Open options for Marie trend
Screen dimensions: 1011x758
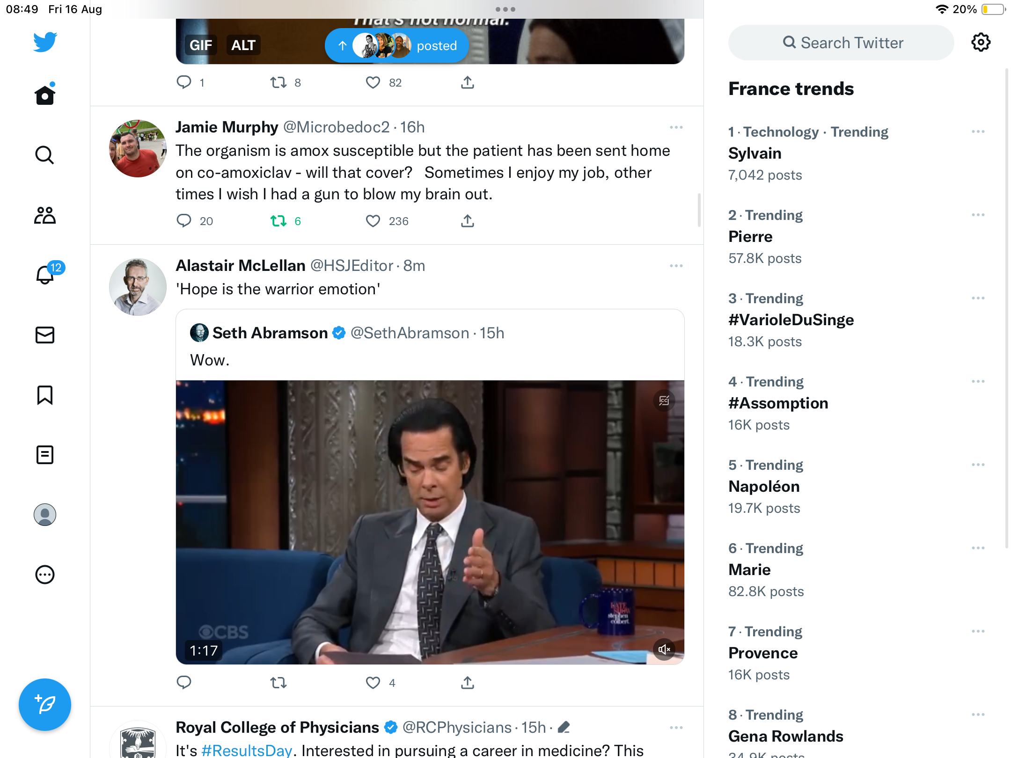[978, 548]
